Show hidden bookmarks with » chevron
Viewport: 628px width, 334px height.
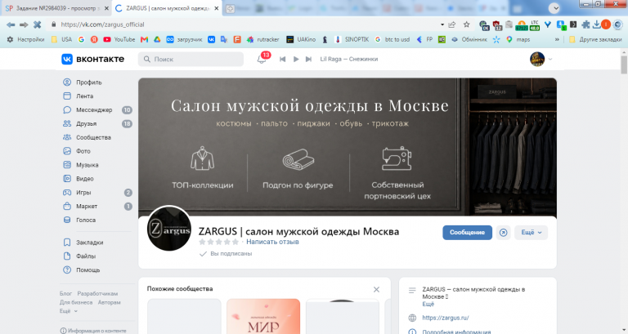point(557,39)
